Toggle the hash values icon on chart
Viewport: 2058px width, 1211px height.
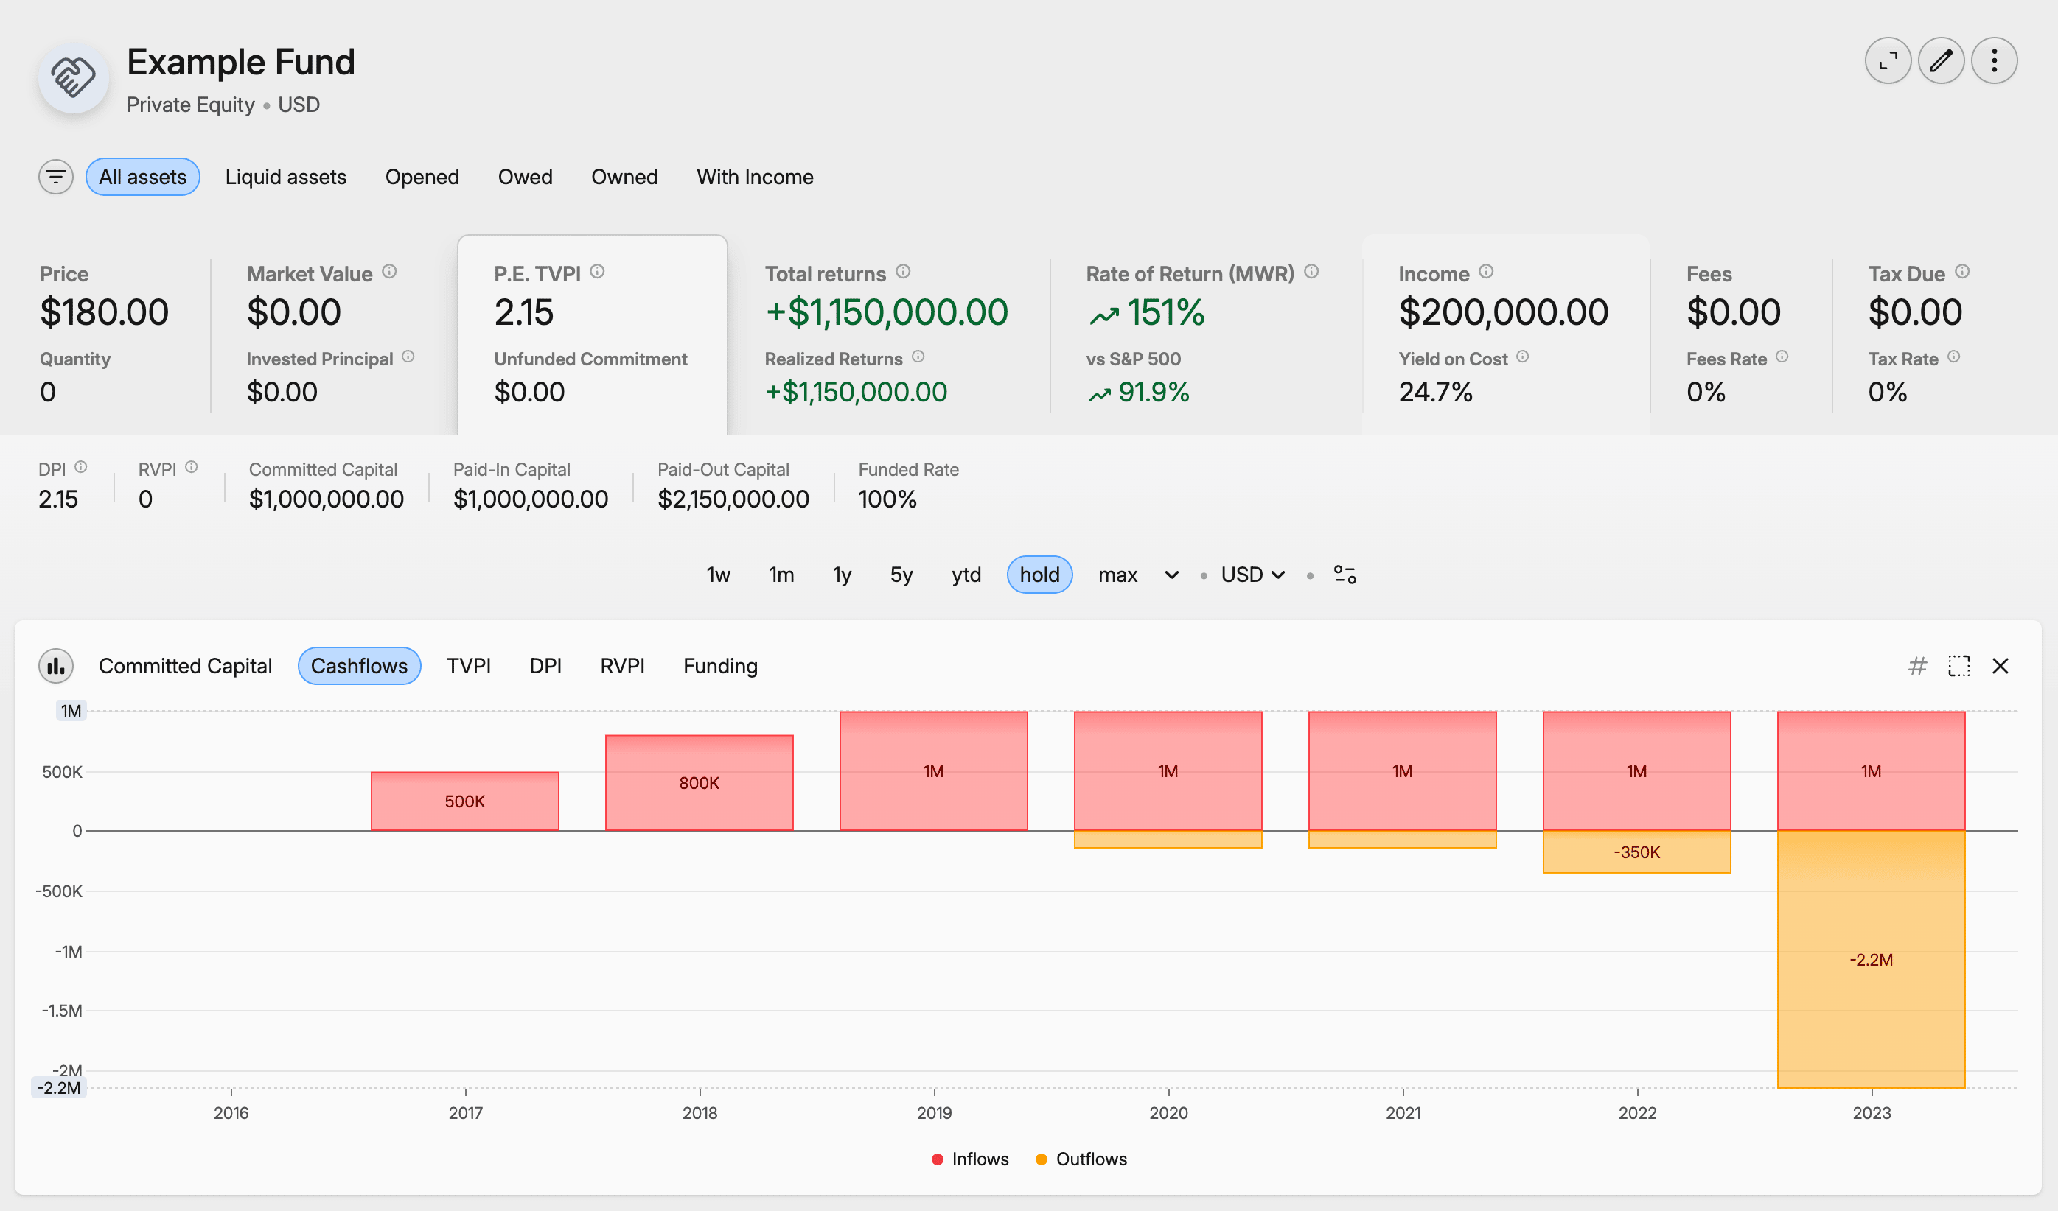click(x=1916, y=666)
